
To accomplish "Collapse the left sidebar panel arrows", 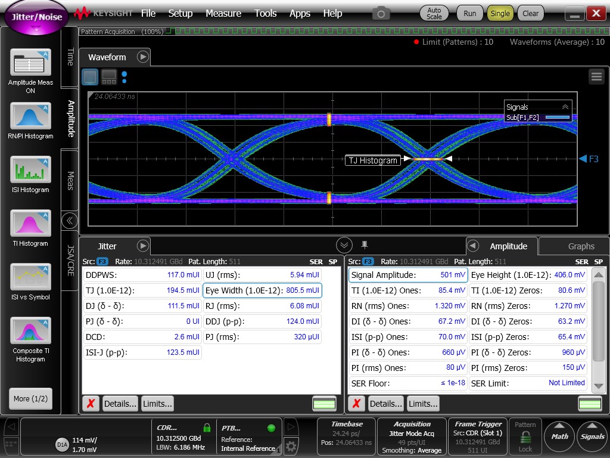I will point(70,221).
